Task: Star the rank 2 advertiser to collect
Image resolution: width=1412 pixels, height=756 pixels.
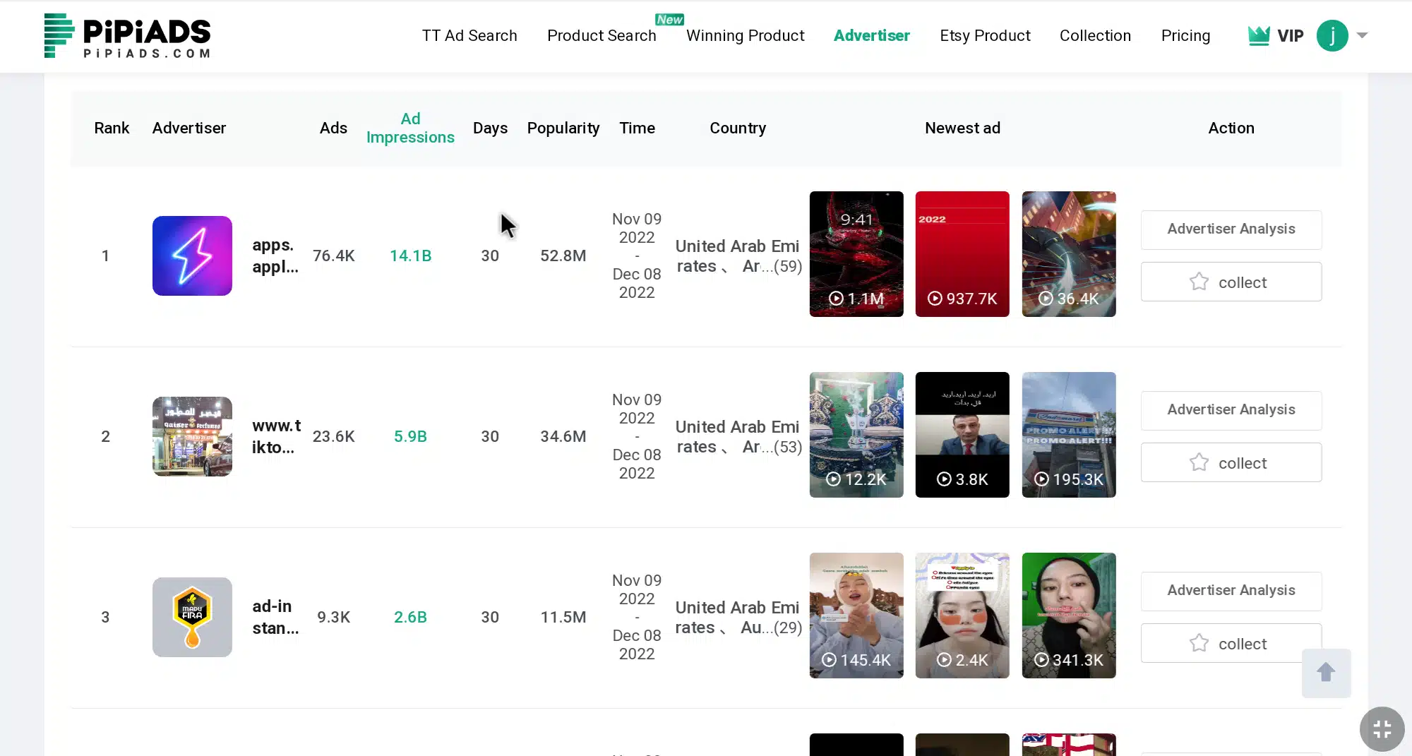Action: click(1198, 462)
